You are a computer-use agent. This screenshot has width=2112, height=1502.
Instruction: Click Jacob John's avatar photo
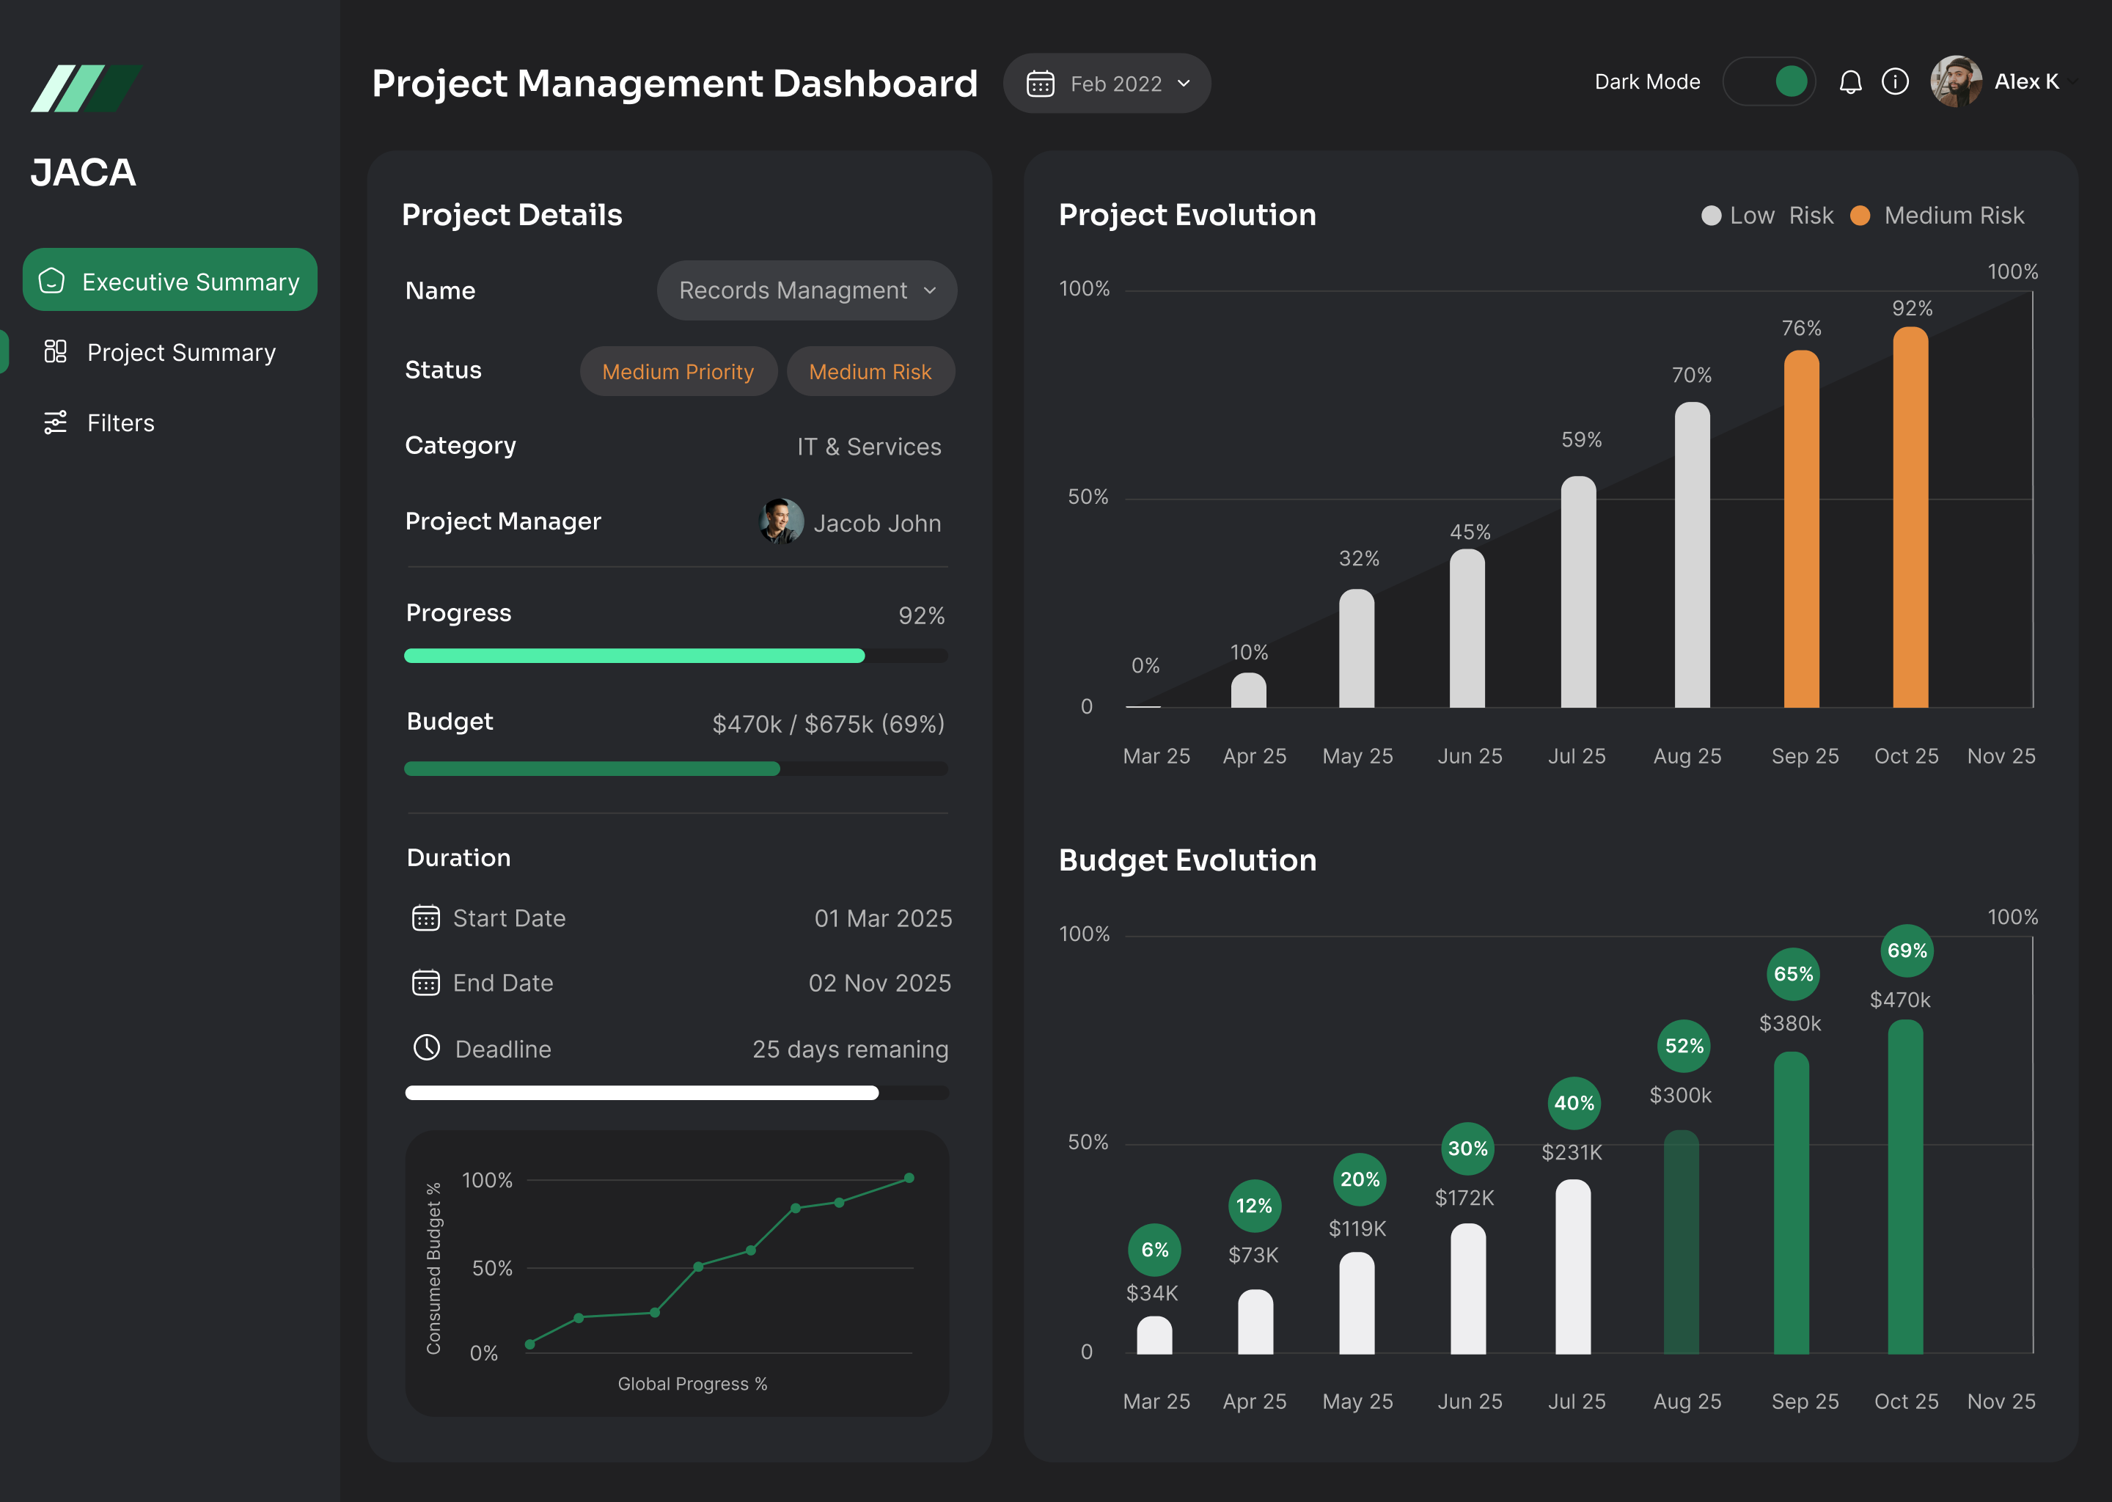(781, 521)
